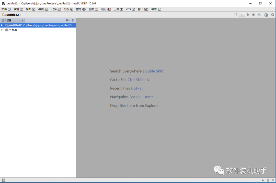
Task: Select the untitled2 project root row
Action: [38, 25]
